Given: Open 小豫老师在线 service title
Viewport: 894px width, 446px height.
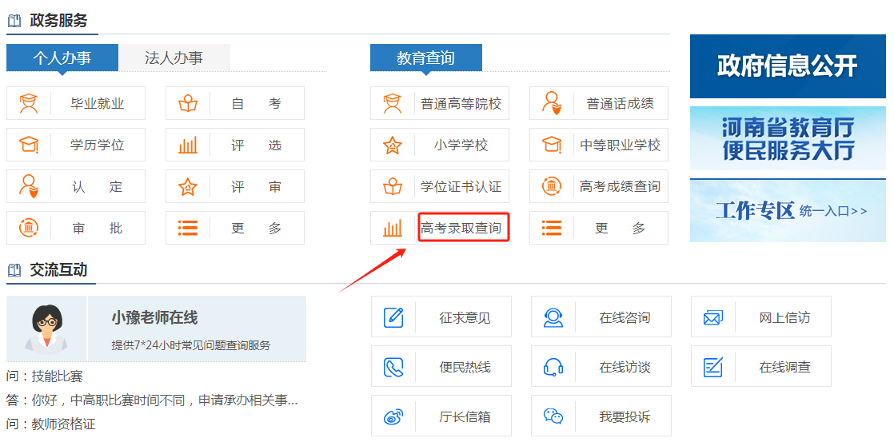Looking at the screenshot, I should 154,318.
